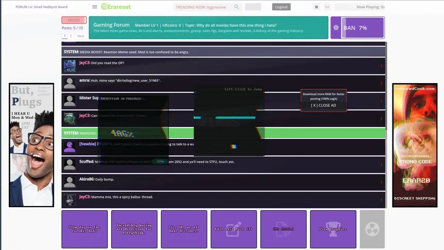
Task: Click Edit Last Post (3) button
Action: 233,229
